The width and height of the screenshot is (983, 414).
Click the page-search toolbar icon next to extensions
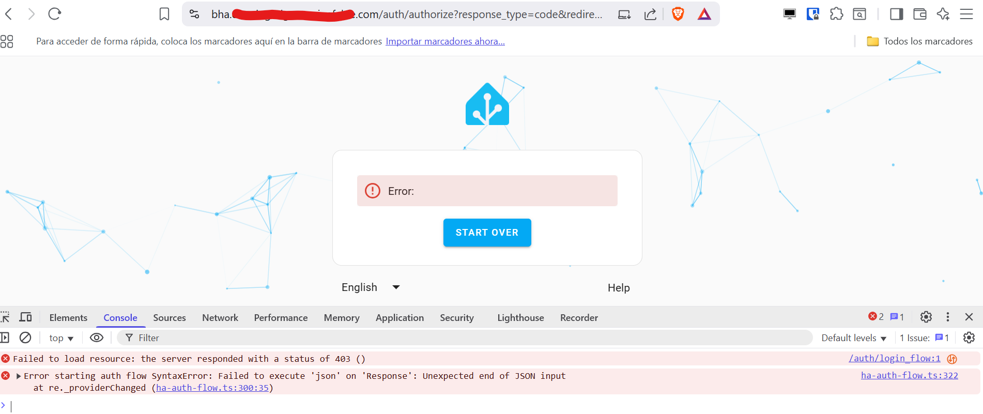(859, 14)
